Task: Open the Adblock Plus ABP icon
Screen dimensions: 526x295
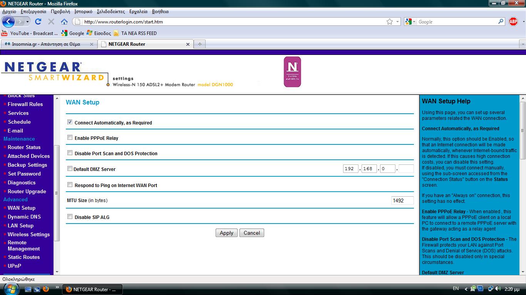Action: click(513, 22)
